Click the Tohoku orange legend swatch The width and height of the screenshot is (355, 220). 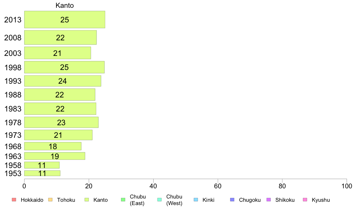[x=50, y=200]
